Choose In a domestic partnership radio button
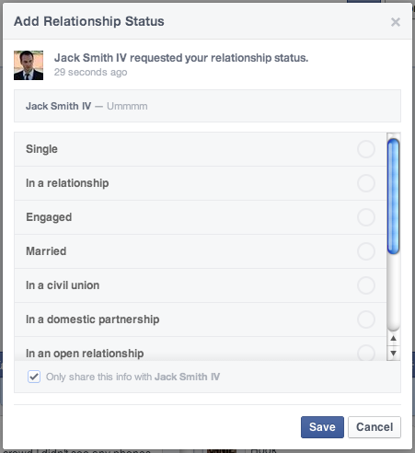 click(x=366, y=319)
